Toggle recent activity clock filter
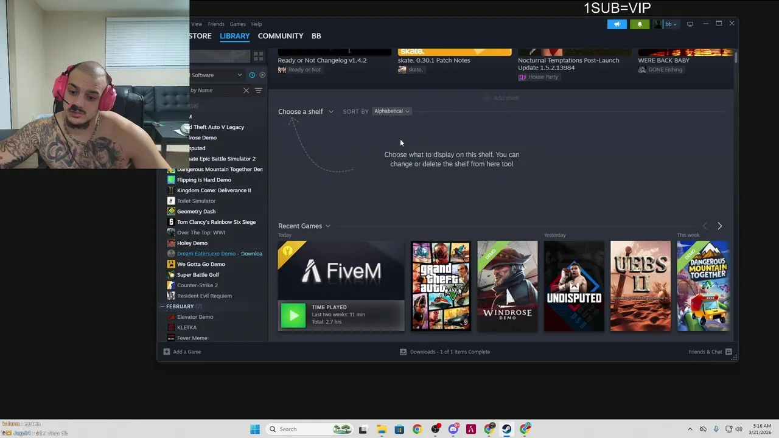The image size is (779, 438). [x=252, y=75]
